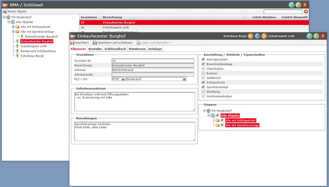Screen dimensions: 329x187
Task: Toggle the Alle mit Sprinkleranlage group checkbox
Action: pos(222,125)
